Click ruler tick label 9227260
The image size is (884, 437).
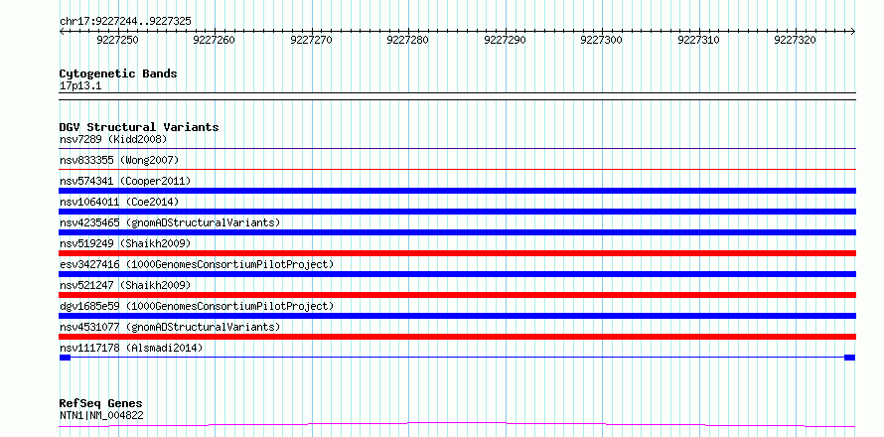(215, 40)
